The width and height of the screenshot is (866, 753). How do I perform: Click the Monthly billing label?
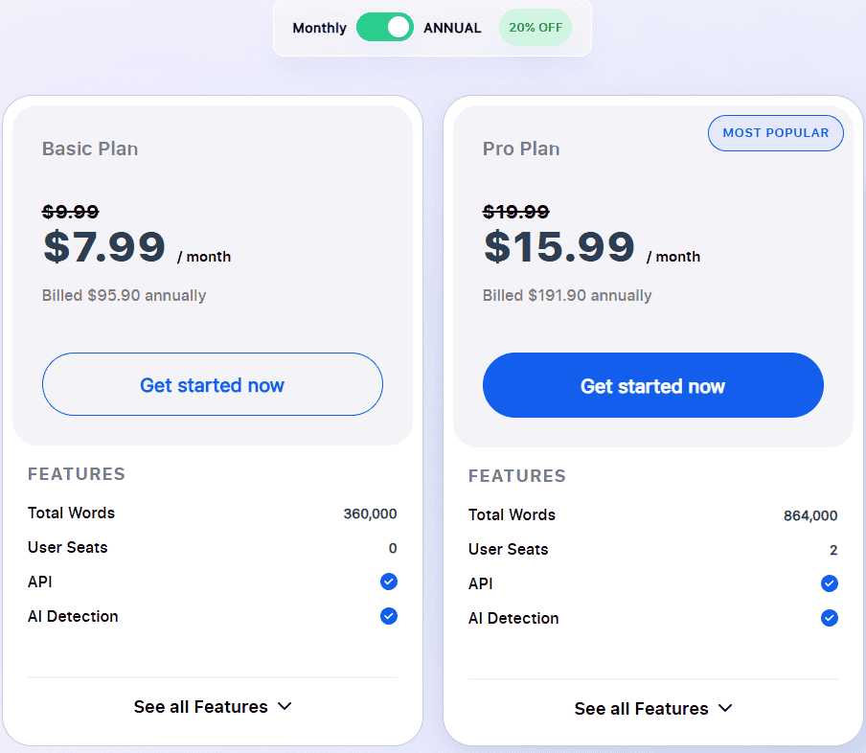(319, 28)
